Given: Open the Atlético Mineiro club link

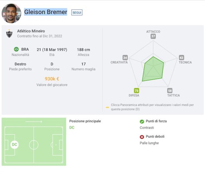Looking at the screenshot, I should point(31,31).
